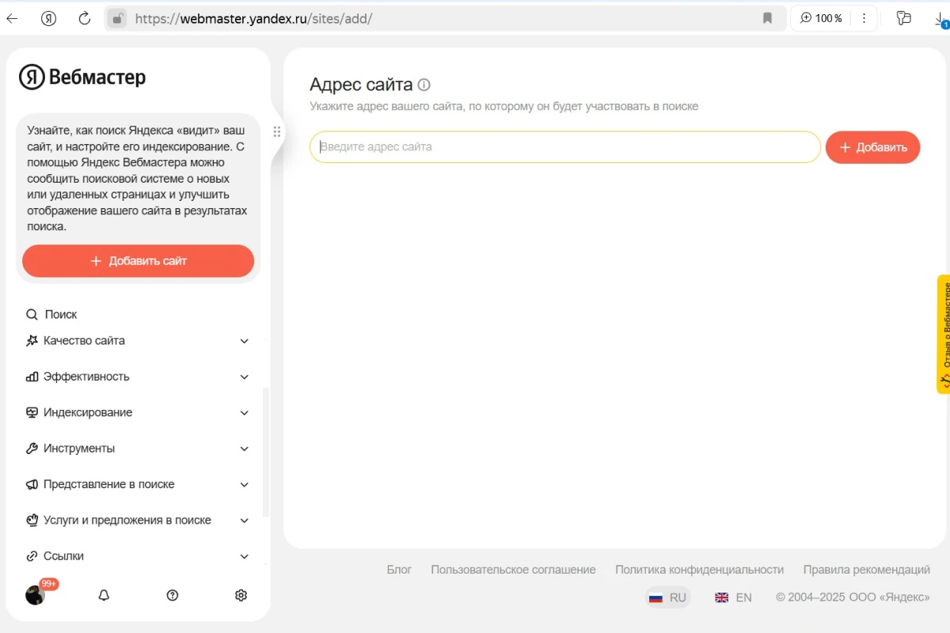Image resolution: width=950 pixels, height=633 pixels.
Task: Select Эффективность menu label
Action: pos(86,377)
